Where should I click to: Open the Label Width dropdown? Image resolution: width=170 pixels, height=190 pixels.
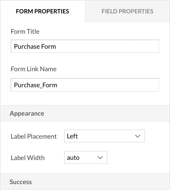click(x=86, y=158)
